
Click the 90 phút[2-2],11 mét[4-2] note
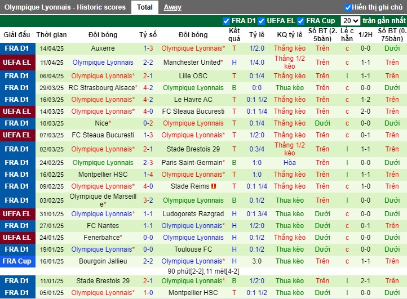(203, 271)
